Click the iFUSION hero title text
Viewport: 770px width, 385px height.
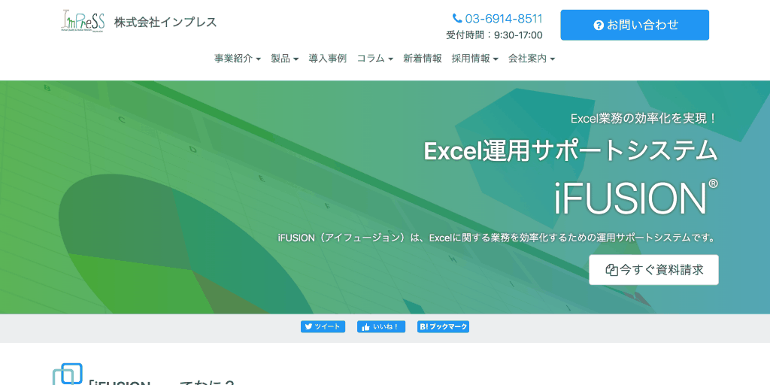click(x=636, y=197)
